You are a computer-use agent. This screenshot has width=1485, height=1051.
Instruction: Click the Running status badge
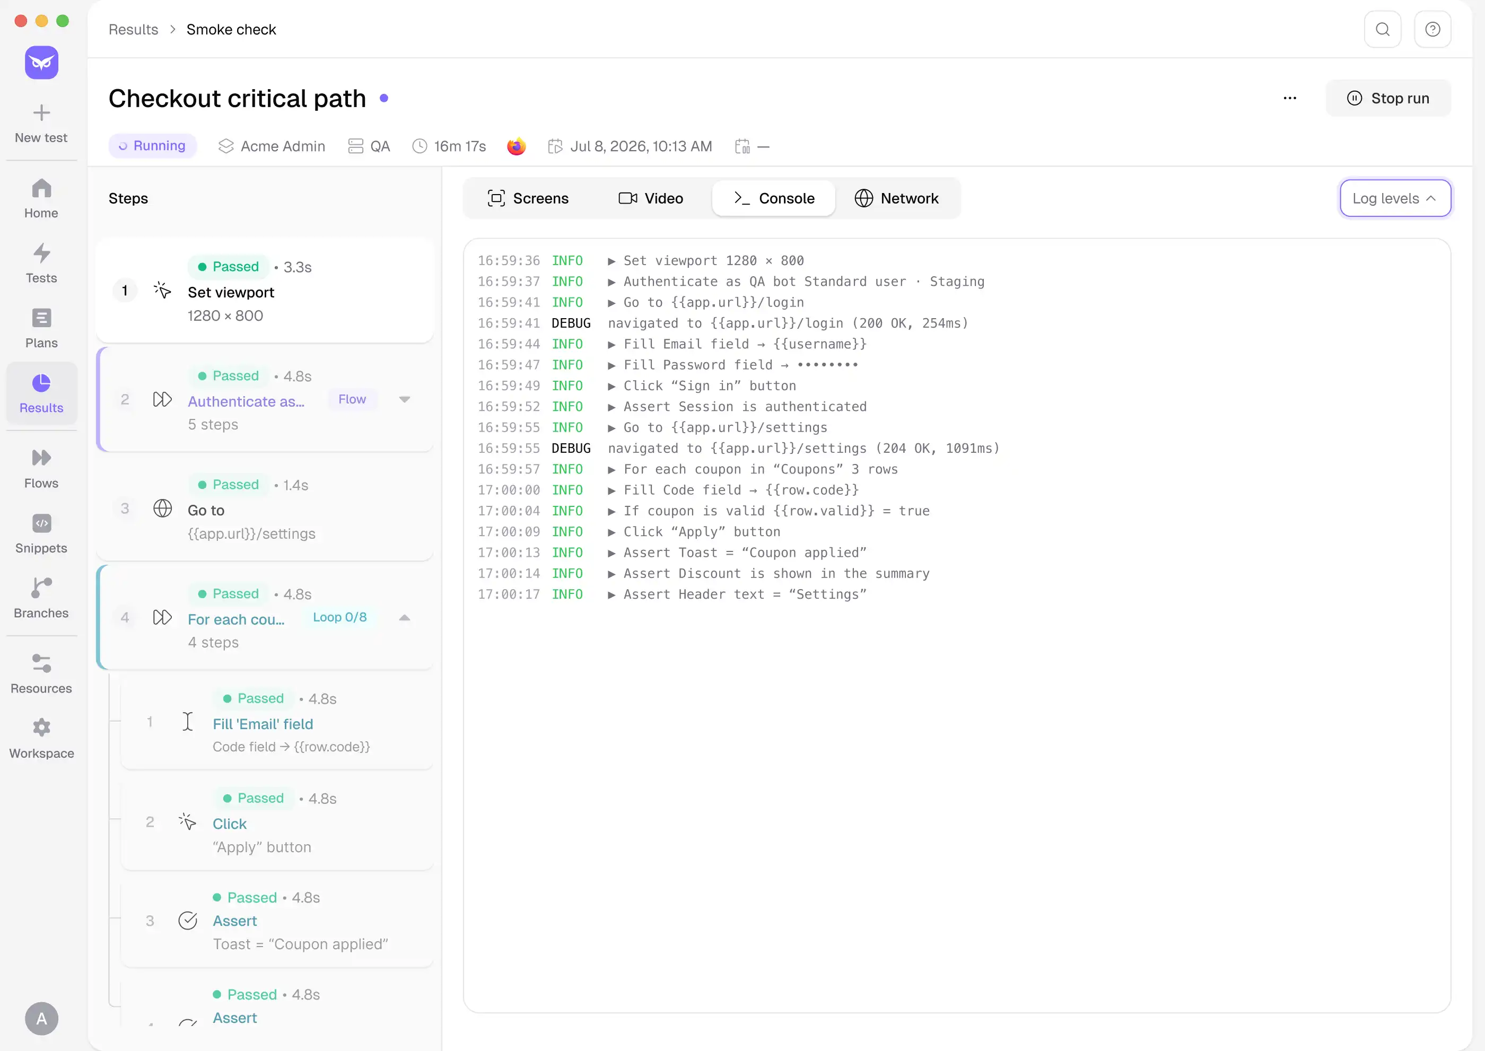point(152,146)
